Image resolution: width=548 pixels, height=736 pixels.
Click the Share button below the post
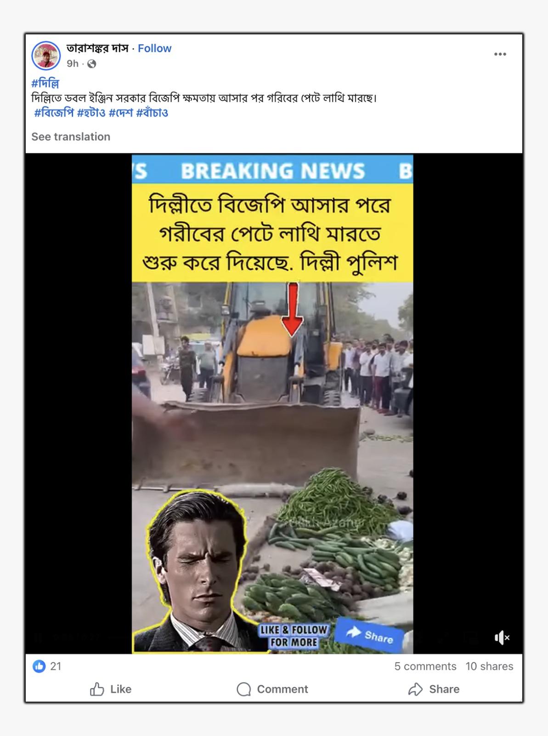434,689
